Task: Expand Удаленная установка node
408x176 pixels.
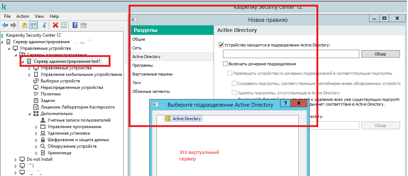Action: 37,134
